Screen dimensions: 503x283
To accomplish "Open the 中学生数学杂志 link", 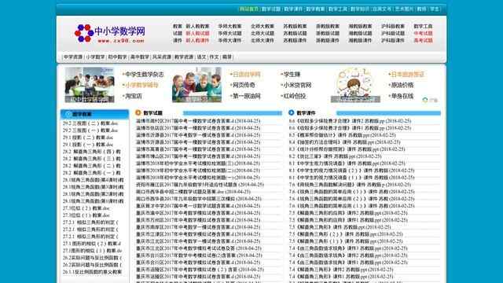I will pyautogui.click(x=145, y=74).
